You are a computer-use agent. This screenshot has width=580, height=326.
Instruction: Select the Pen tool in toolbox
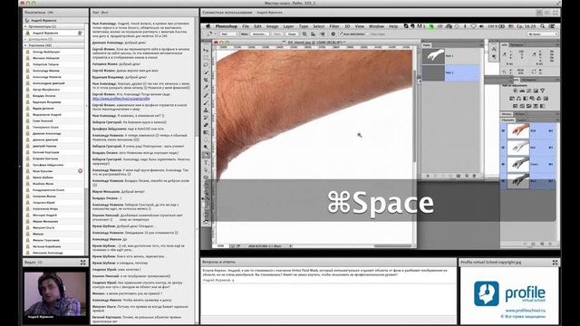click(206, 155)
